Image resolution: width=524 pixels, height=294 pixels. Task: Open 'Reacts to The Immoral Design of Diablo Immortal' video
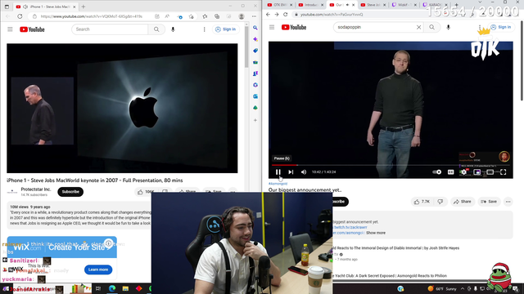pos(396,248)
